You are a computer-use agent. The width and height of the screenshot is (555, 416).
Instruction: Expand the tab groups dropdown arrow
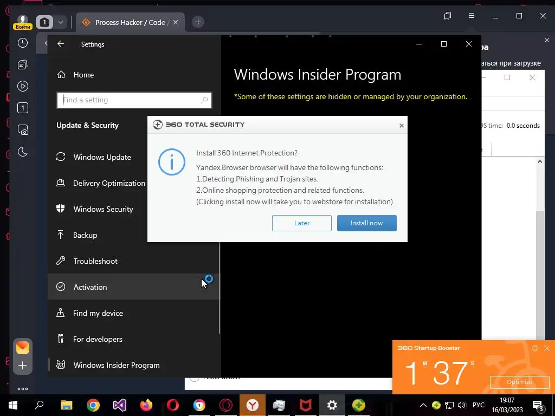[61, 22]
